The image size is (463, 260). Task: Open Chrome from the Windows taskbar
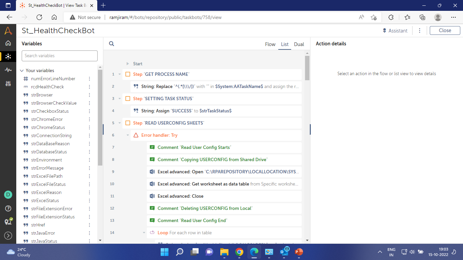(239, 252)
